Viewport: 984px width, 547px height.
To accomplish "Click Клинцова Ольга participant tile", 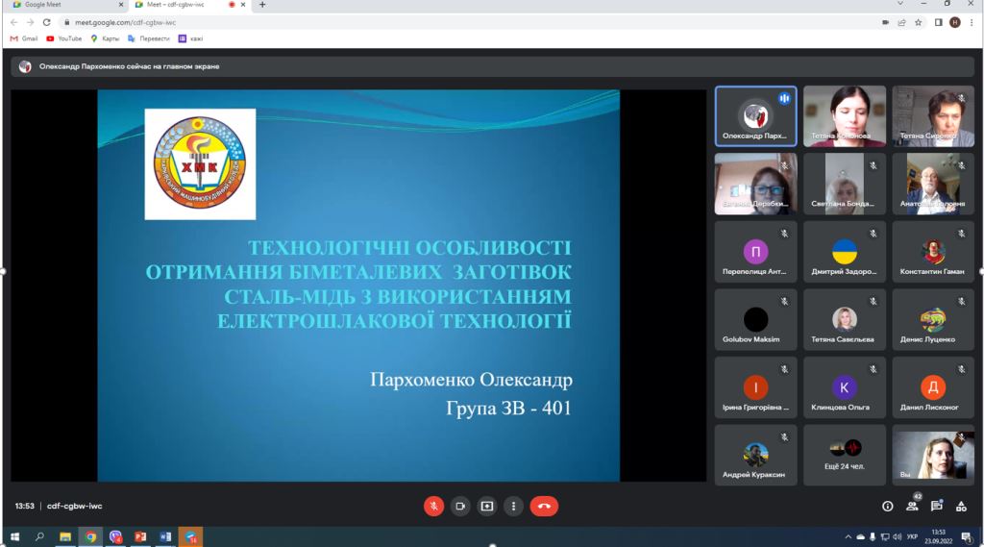I will tap(845, 387).
